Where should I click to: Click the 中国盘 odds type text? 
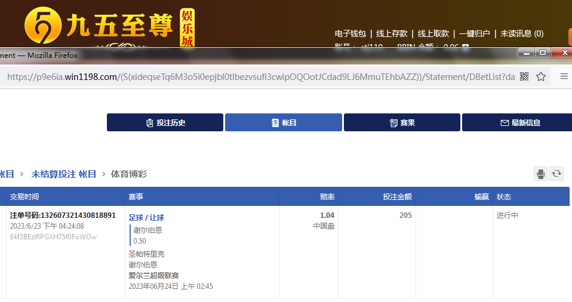click(x=324, y=226)
